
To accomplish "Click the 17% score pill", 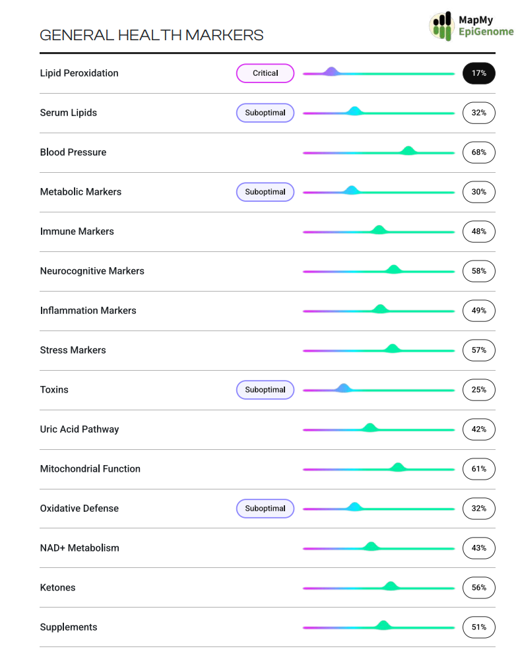I will [x=478, y=73].
